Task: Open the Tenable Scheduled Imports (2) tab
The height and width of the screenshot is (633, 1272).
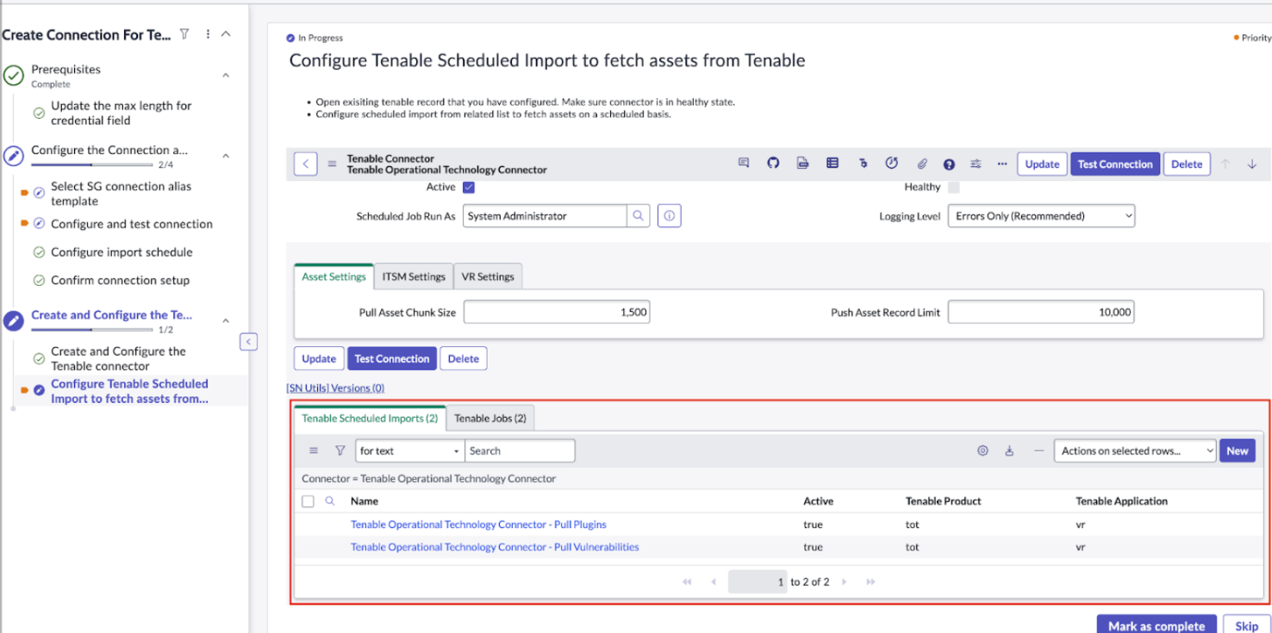Action: 370,419
